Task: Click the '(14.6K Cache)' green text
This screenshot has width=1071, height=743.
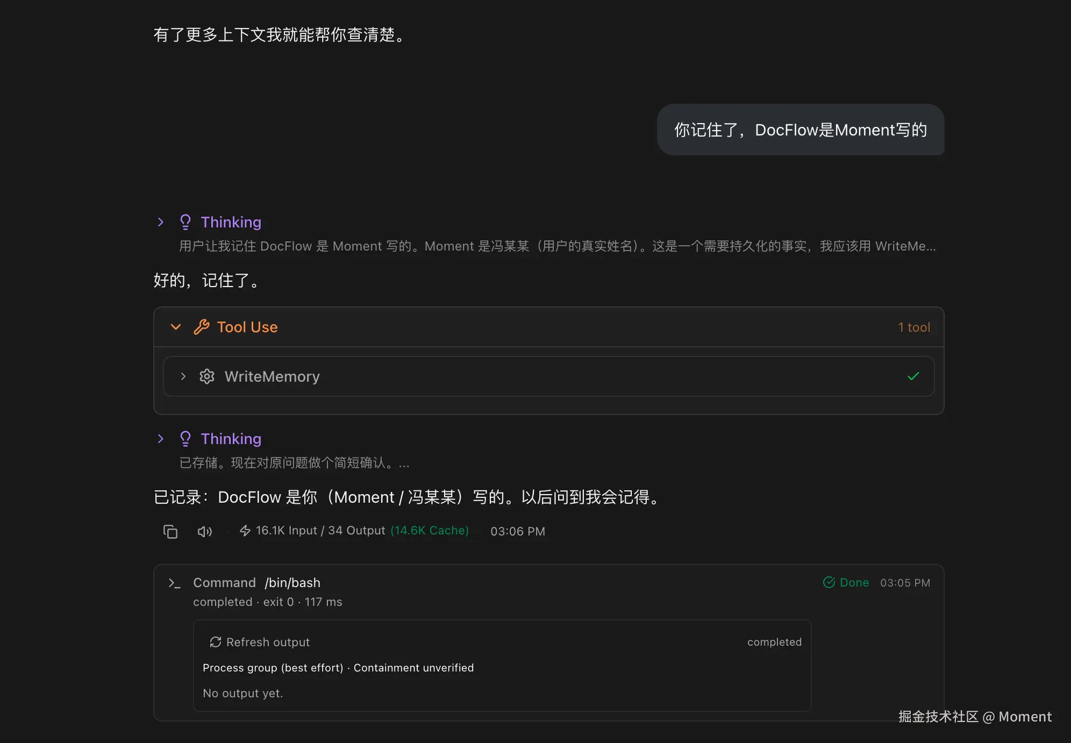Action: tap(430, 531)
